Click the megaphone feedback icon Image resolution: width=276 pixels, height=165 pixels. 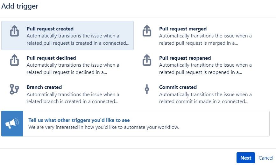[12, 123]
